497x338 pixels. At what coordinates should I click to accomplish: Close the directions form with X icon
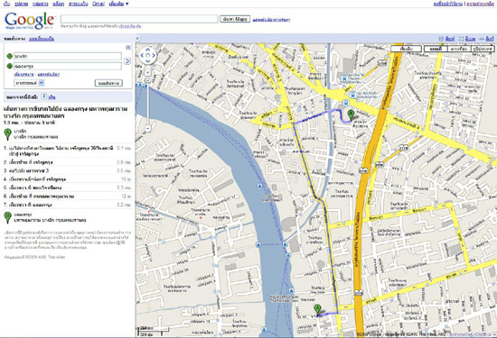(128, 48)
